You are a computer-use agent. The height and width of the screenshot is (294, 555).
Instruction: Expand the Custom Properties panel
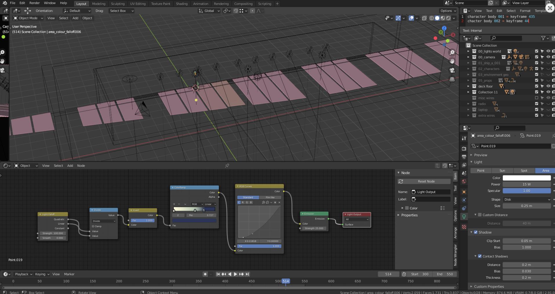pyautogui.click(x=489, y=286)
